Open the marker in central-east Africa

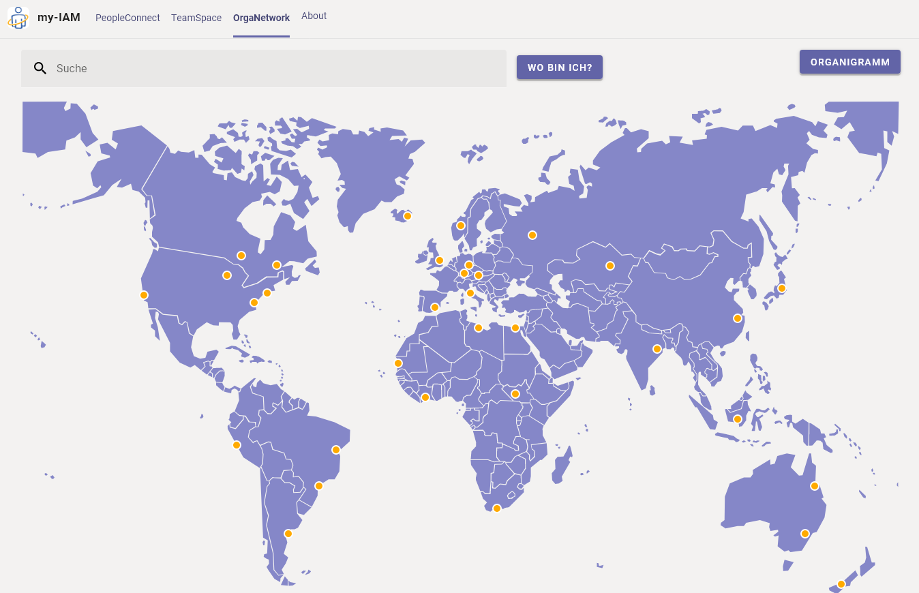pos(515,394)
